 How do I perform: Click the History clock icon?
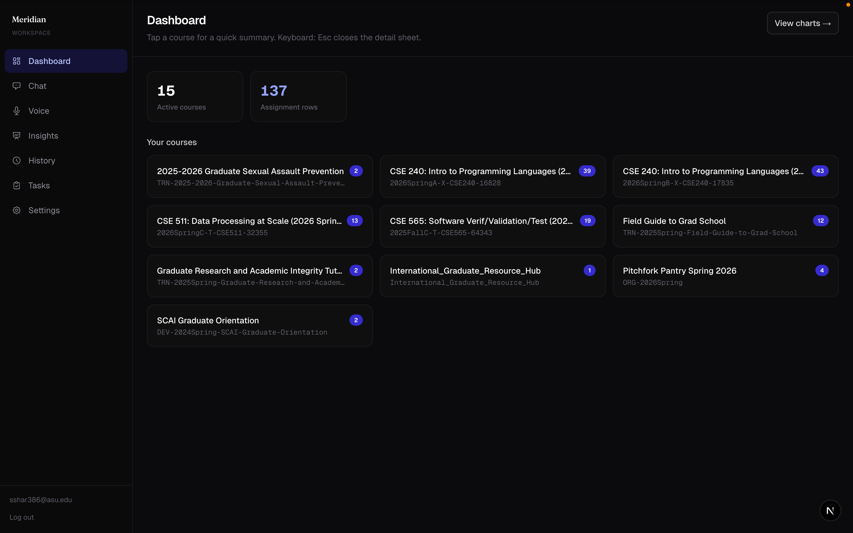point(17,161)
